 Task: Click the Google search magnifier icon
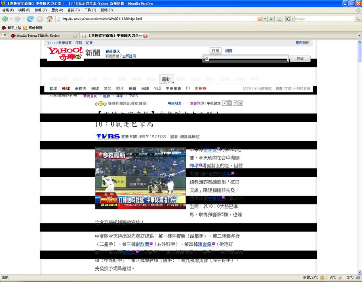[x=358, y=19]
